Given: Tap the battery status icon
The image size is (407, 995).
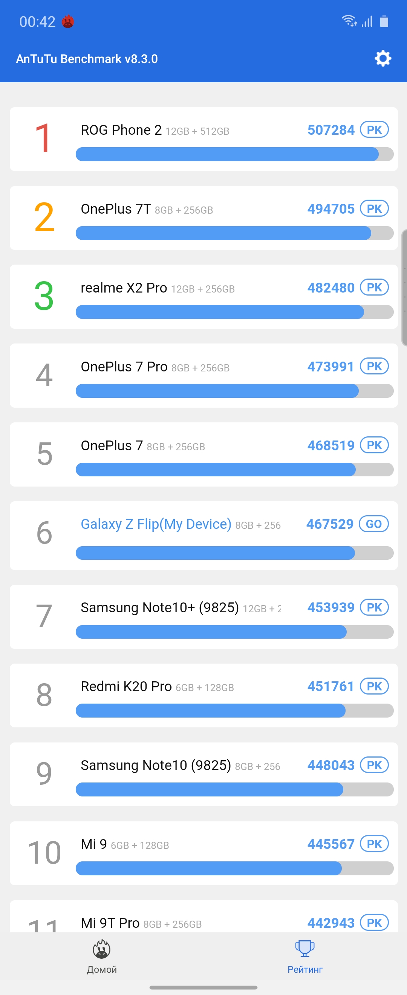Looking at the screenshot, I should click(x=384, y=21).
